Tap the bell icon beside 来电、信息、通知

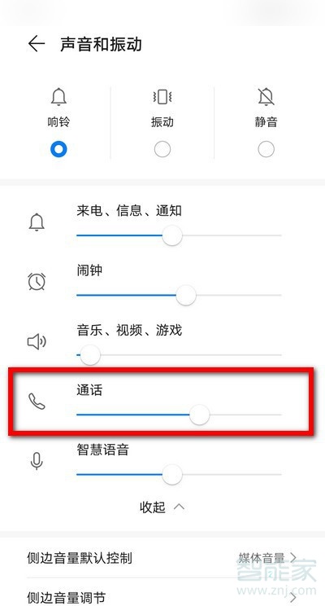pos(37,222)
